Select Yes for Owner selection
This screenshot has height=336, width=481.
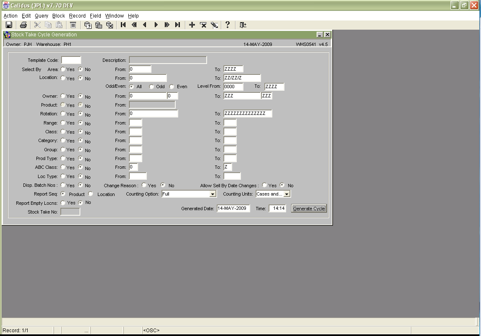[63, 96]
